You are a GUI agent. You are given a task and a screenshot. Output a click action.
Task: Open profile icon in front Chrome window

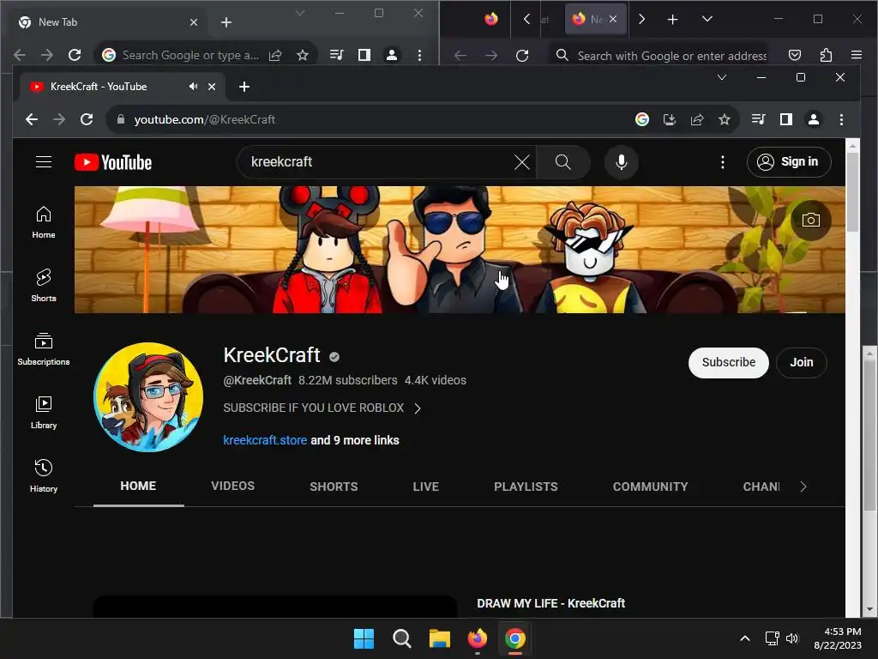click(814, 119)
